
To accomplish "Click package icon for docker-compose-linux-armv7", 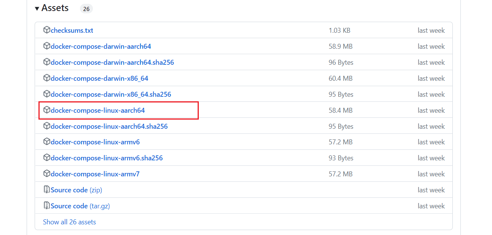I will (46, 174).
